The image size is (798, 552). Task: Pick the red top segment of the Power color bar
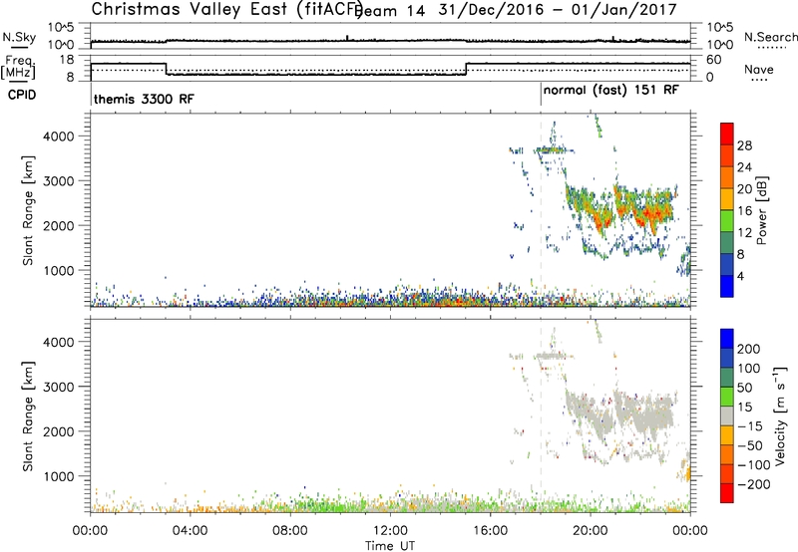727,134
